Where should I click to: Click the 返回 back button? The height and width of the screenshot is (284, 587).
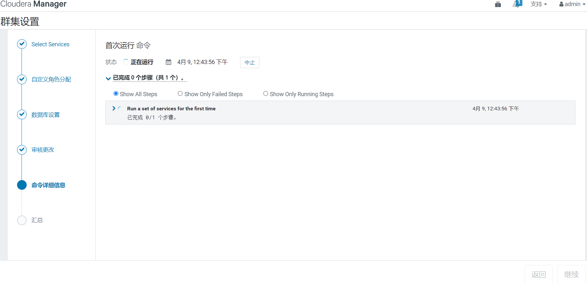click(x=539, y=274)
